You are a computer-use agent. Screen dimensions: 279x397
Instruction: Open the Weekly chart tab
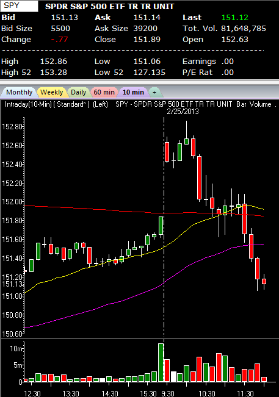pos(52,92)
